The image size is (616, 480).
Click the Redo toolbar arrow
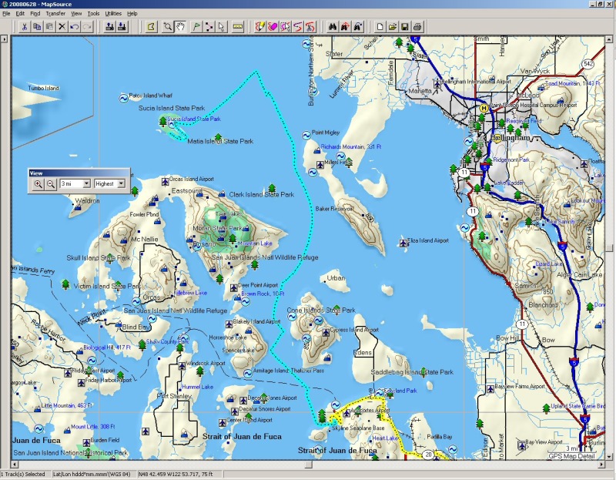point(87,27)
